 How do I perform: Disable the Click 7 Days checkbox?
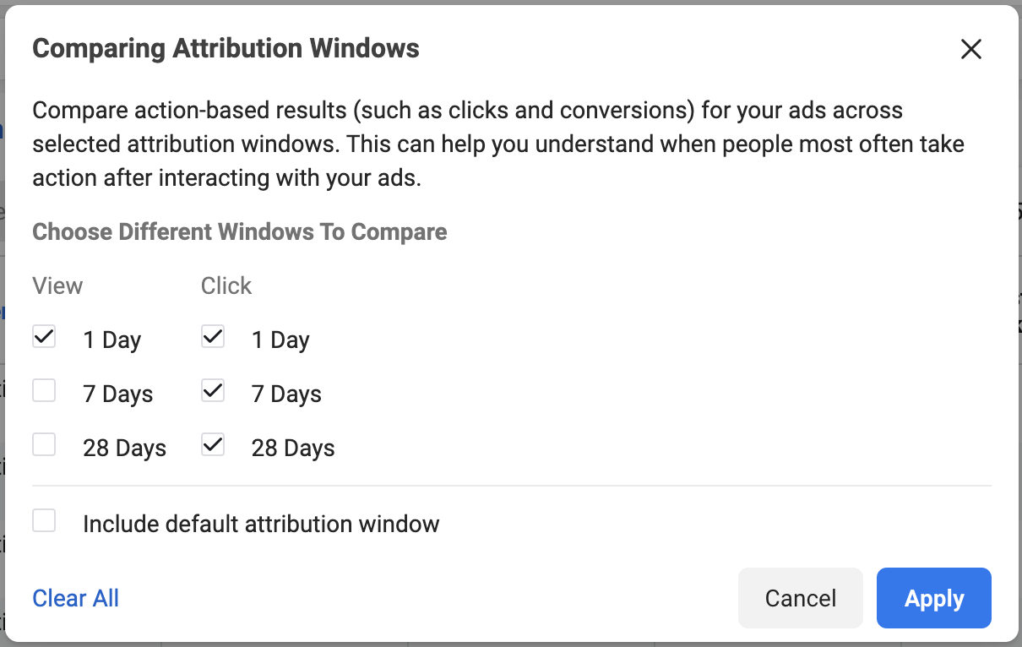213,390
